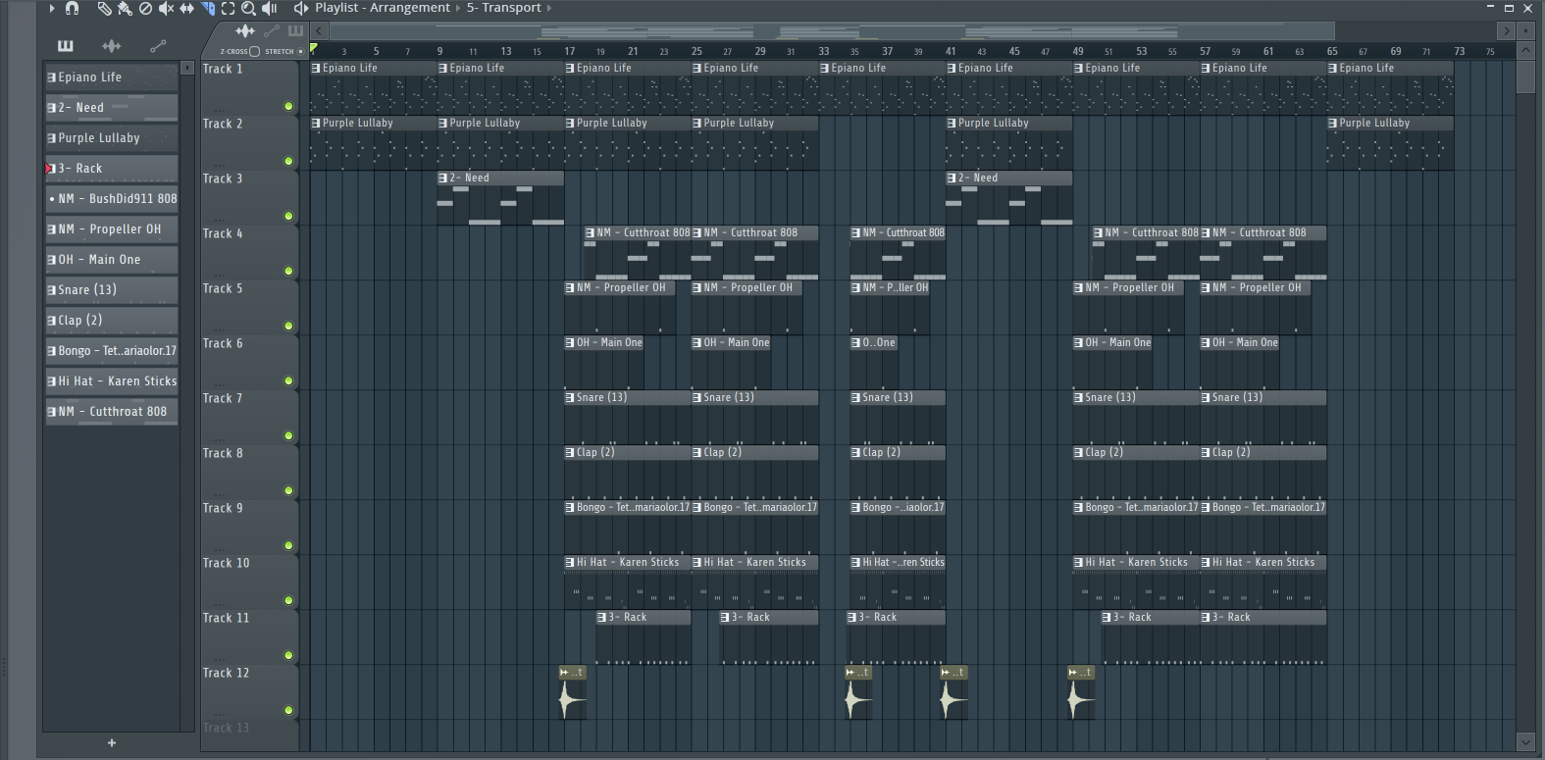The image size is (1545, 760).
Task: Click the speaker icon beside Playlist title
Action: [300, 8]
